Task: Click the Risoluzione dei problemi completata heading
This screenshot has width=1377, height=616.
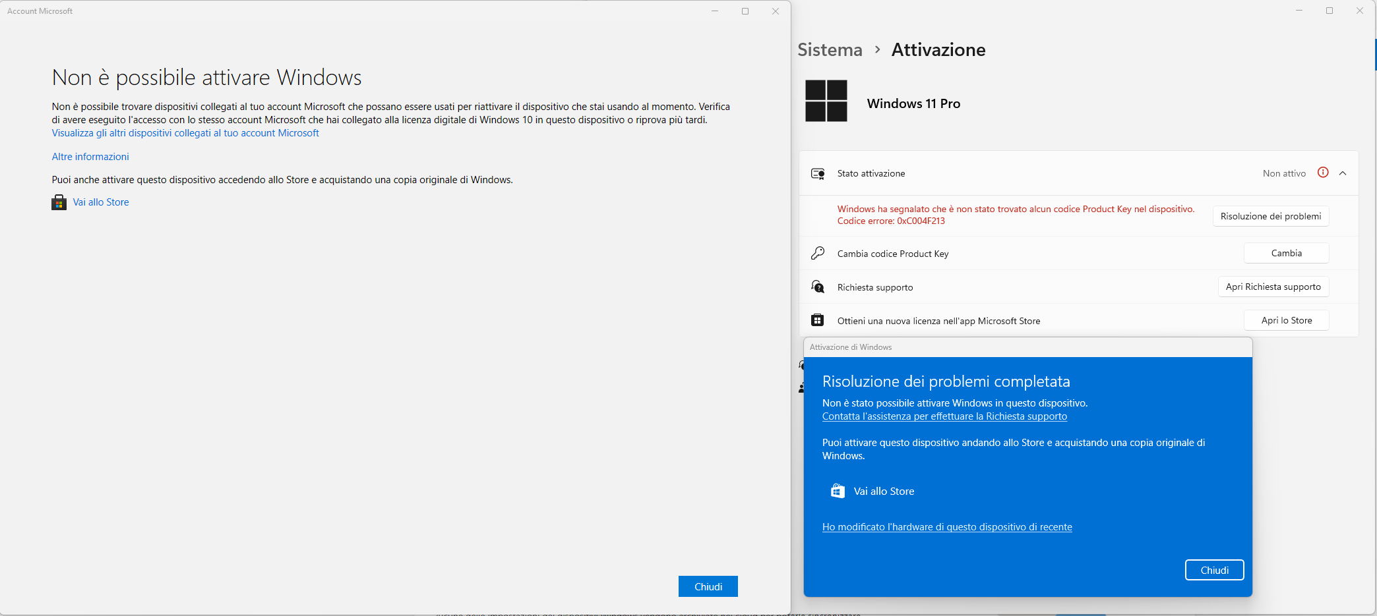Action: [x=946, y=381]
